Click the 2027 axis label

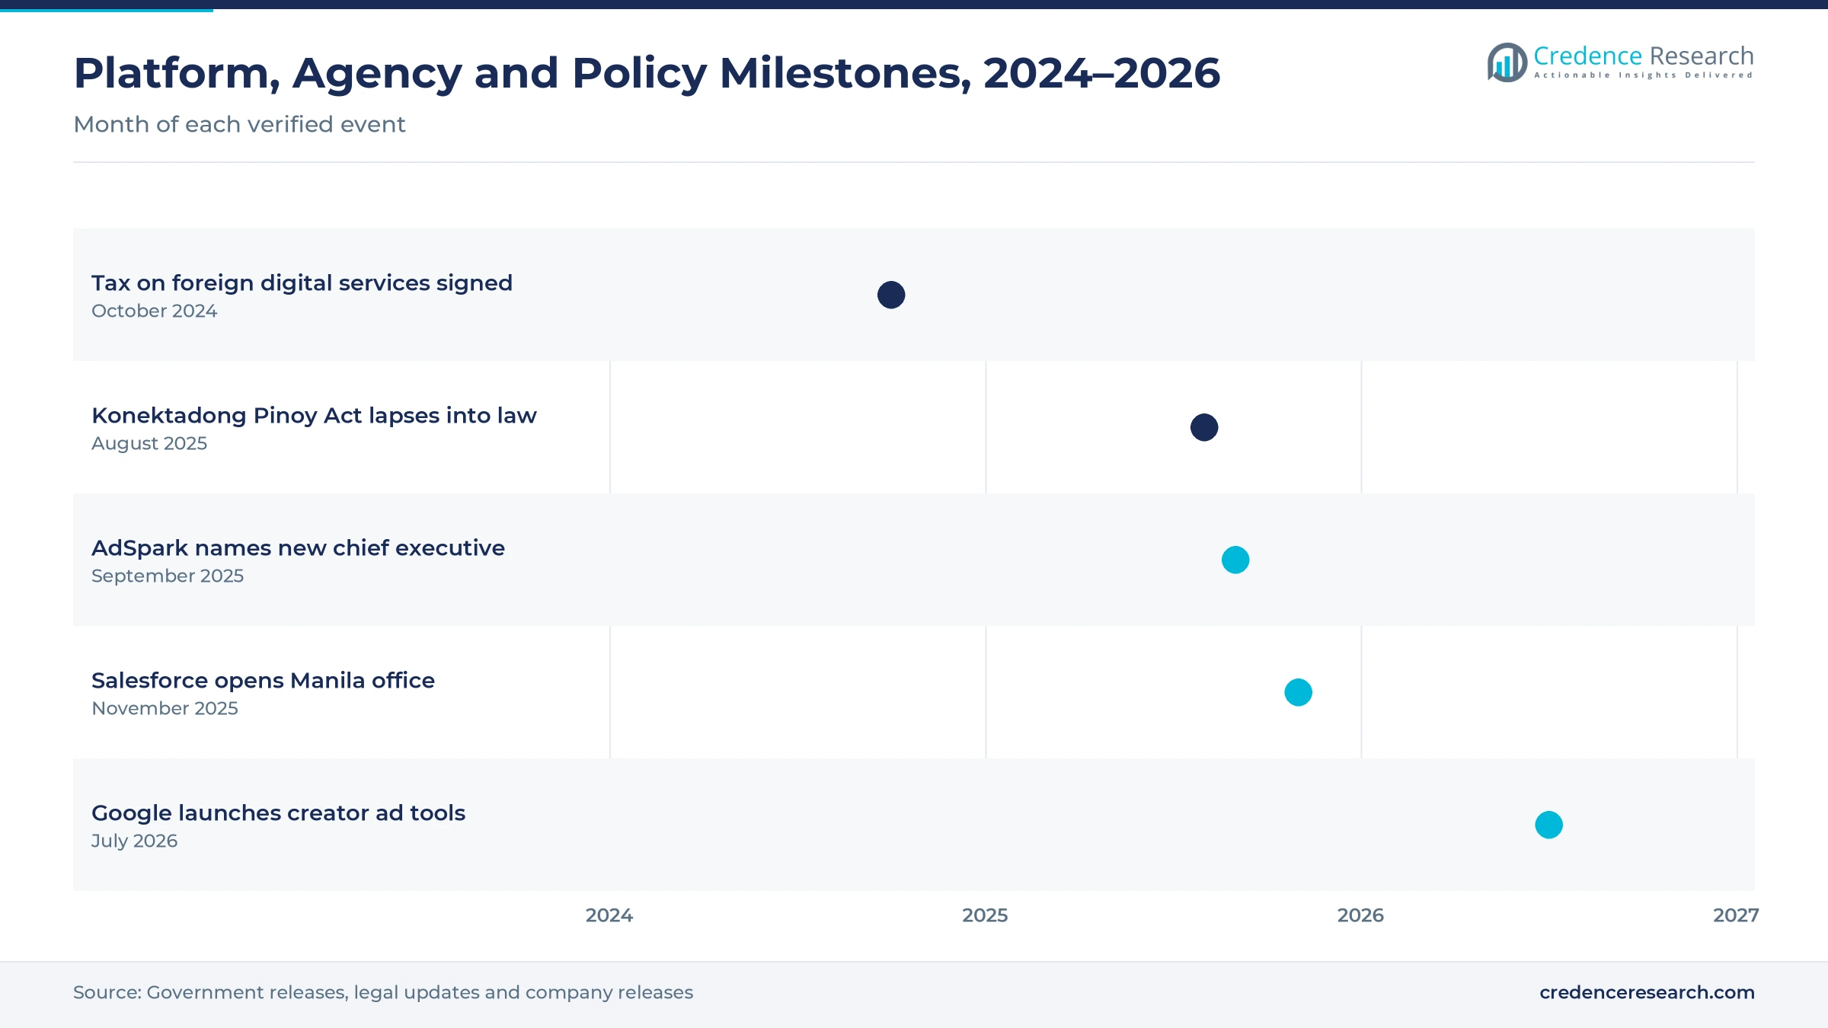coord(1736,915)
